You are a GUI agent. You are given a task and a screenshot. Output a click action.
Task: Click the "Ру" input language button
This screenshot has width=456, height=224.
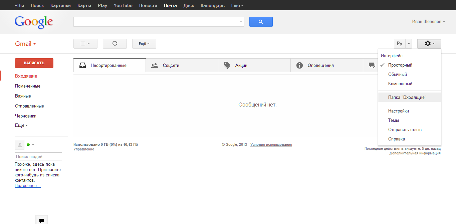(x=399, y=44)
